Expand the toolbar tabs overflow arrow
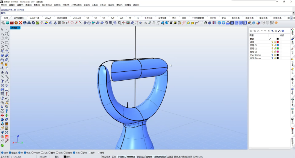 pos(291,18)
